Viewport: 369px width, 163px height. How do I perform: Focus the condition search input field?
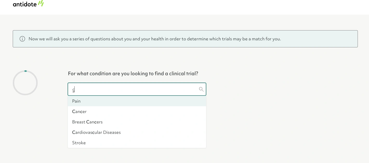(x=137, y=89)
